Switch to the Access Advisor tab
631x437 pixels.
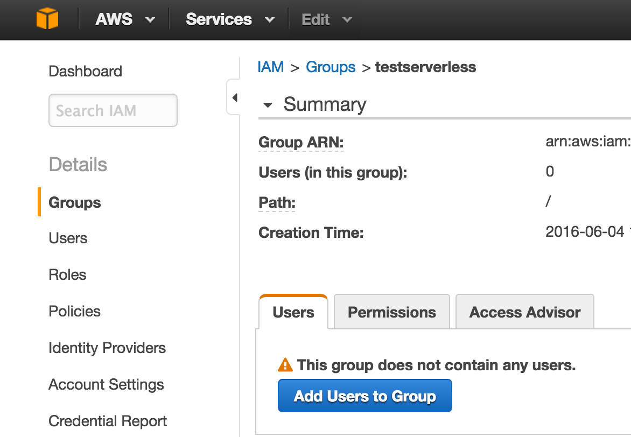(525, 312)
